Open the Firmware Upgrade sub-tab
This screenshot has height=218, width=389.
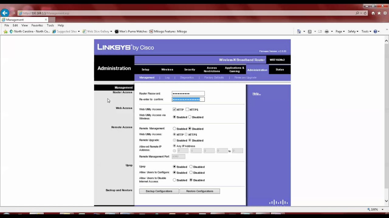click(x=245, y=78)
